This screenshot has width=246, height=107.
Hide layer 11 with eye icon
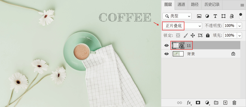tap(166, 46)
